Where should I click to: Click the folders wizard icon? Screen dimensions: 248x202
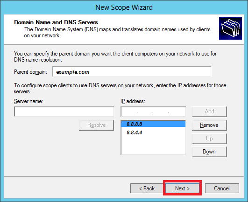click(x=230, y=28)
